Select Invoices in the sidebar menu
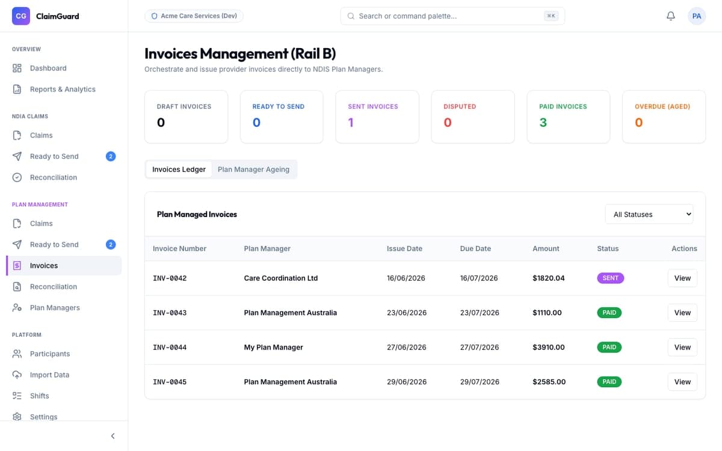 (x=64, y=266)
